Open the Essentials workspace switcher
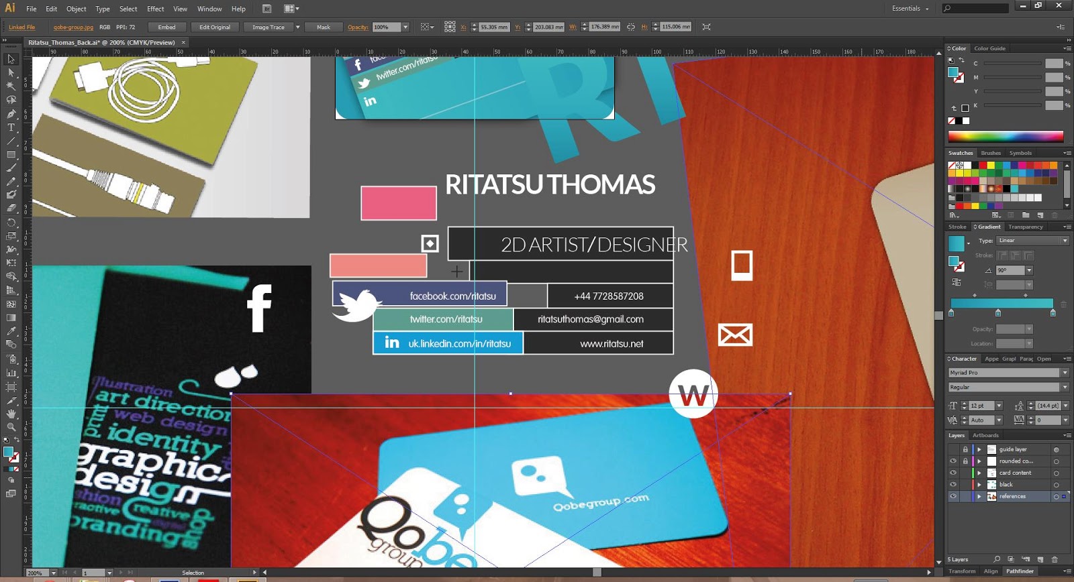1074x582 pixels. point(911,9)
